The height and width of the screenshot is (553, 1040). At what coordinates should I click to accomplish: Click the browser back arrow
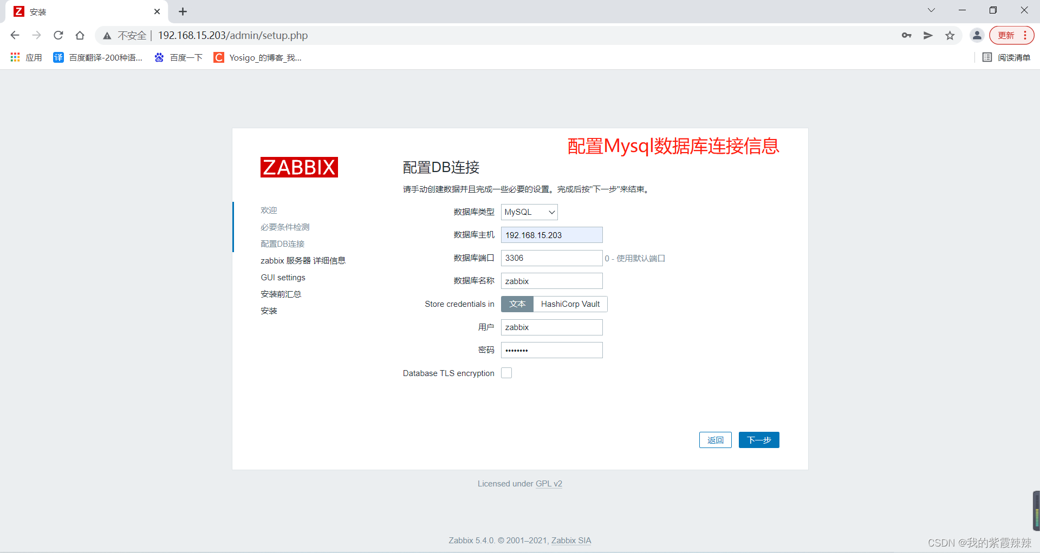click(15, 35)
